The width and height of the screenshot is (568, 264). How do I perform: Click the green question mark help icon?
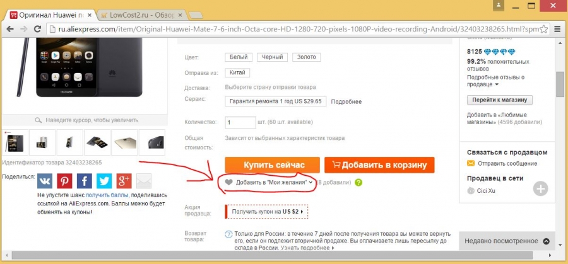[x=358, y=183]
